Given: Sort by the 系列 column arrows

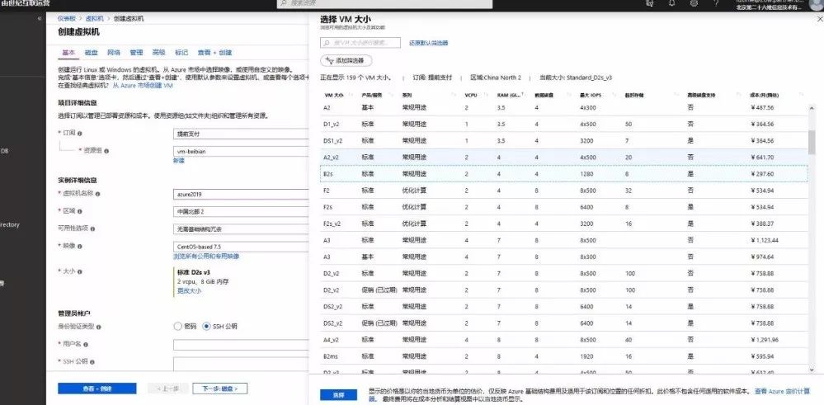Looking at the screenshot, I should (x=455, y=95).
